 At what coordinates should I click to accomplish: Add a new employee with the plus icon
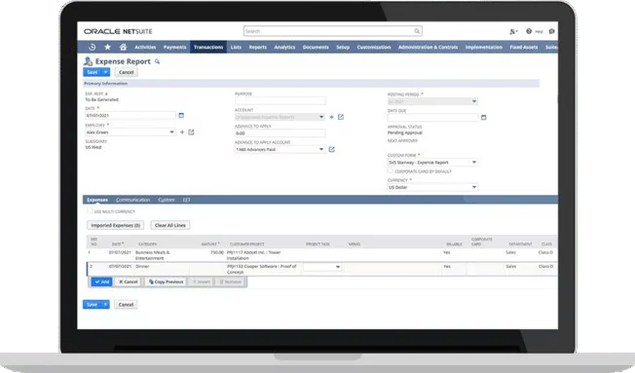(x=182, y=132)
